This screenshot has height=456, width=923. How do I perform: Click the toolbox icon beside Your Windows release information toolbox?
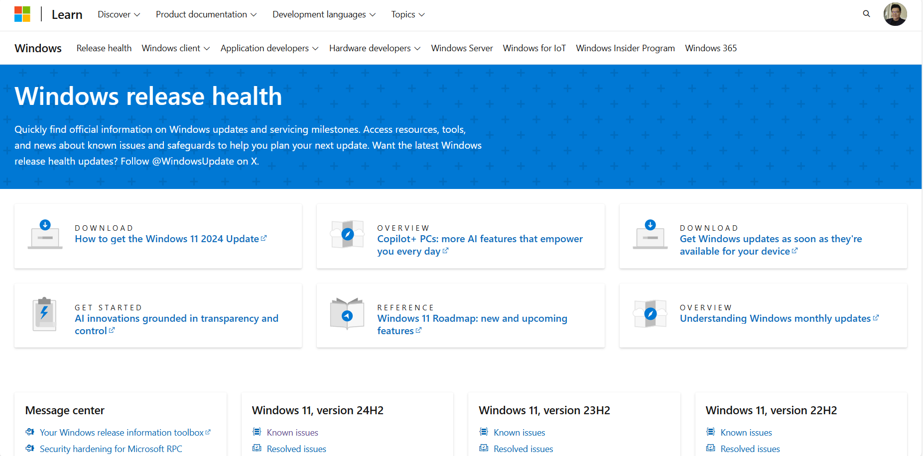pyautogui.click(x=30, y=432)
